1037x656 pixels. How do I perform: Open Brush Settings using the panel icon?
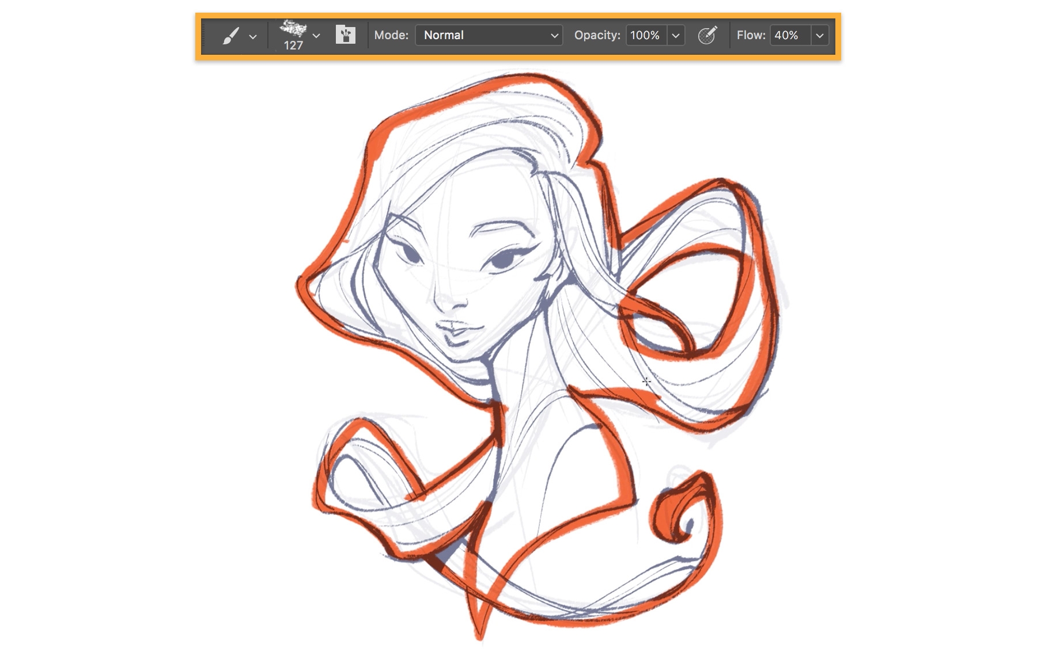(x=345, y=35)
